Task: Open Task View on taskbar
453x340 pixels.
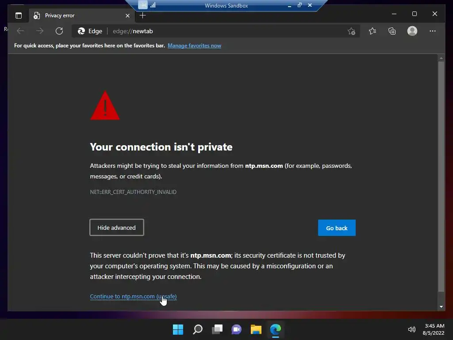Action: click(217, 329)
